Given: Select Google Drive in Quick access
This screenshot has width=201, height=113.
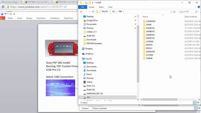Looking at the screenshot, I should coord(92,20).
